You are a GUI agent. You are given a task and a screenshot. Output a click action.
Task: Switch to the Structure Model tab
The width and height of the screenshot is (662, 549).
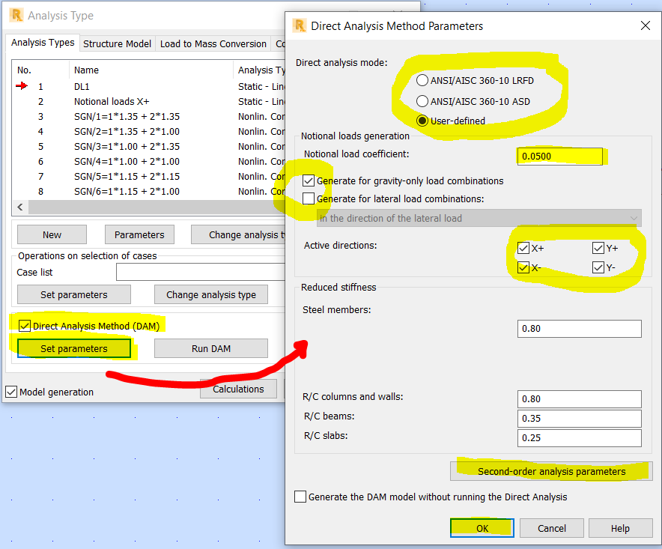117,43
